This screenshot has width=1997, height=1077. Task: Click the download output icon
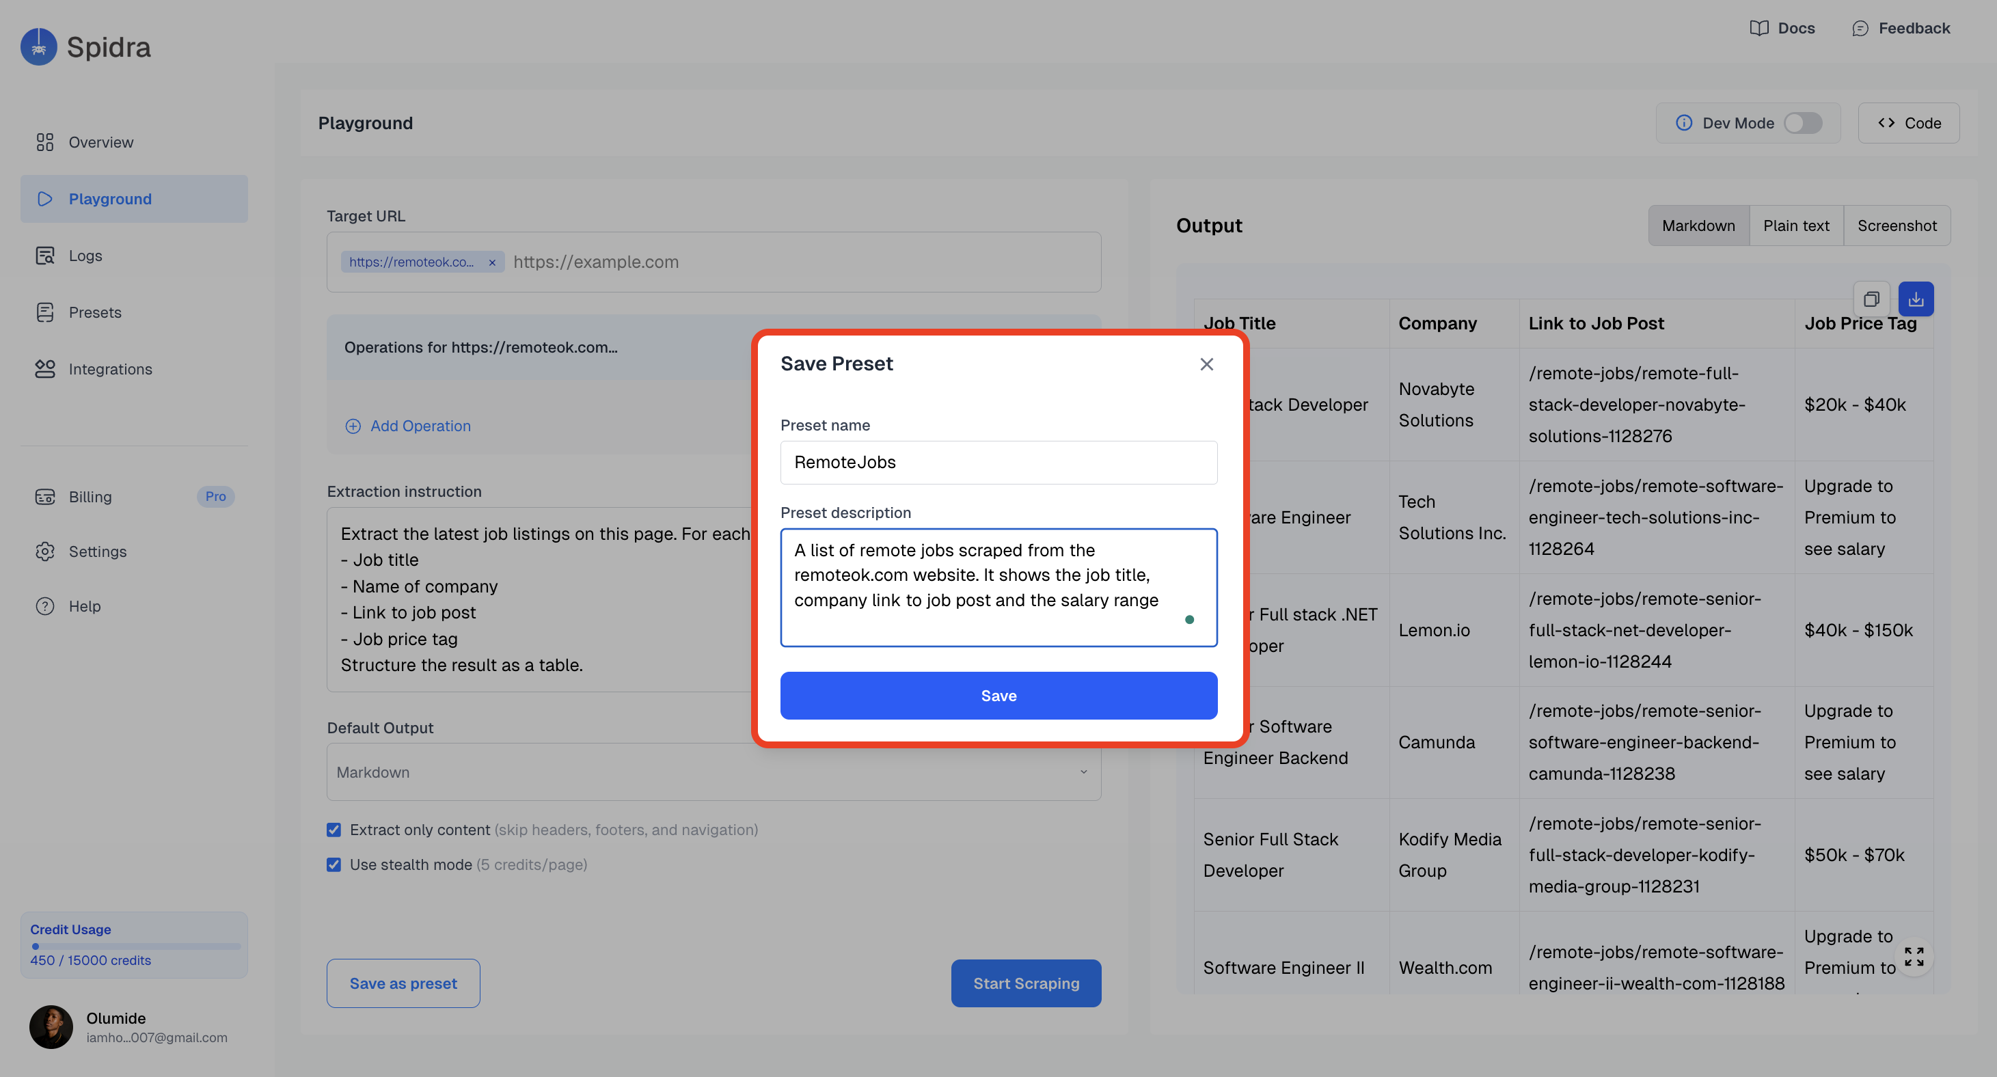coord(1916,299)
